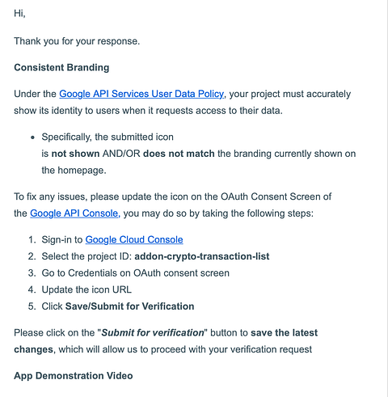
Task: Click the "Specifically, the submitted icon" bullet text
Action: tap(108, 137)
